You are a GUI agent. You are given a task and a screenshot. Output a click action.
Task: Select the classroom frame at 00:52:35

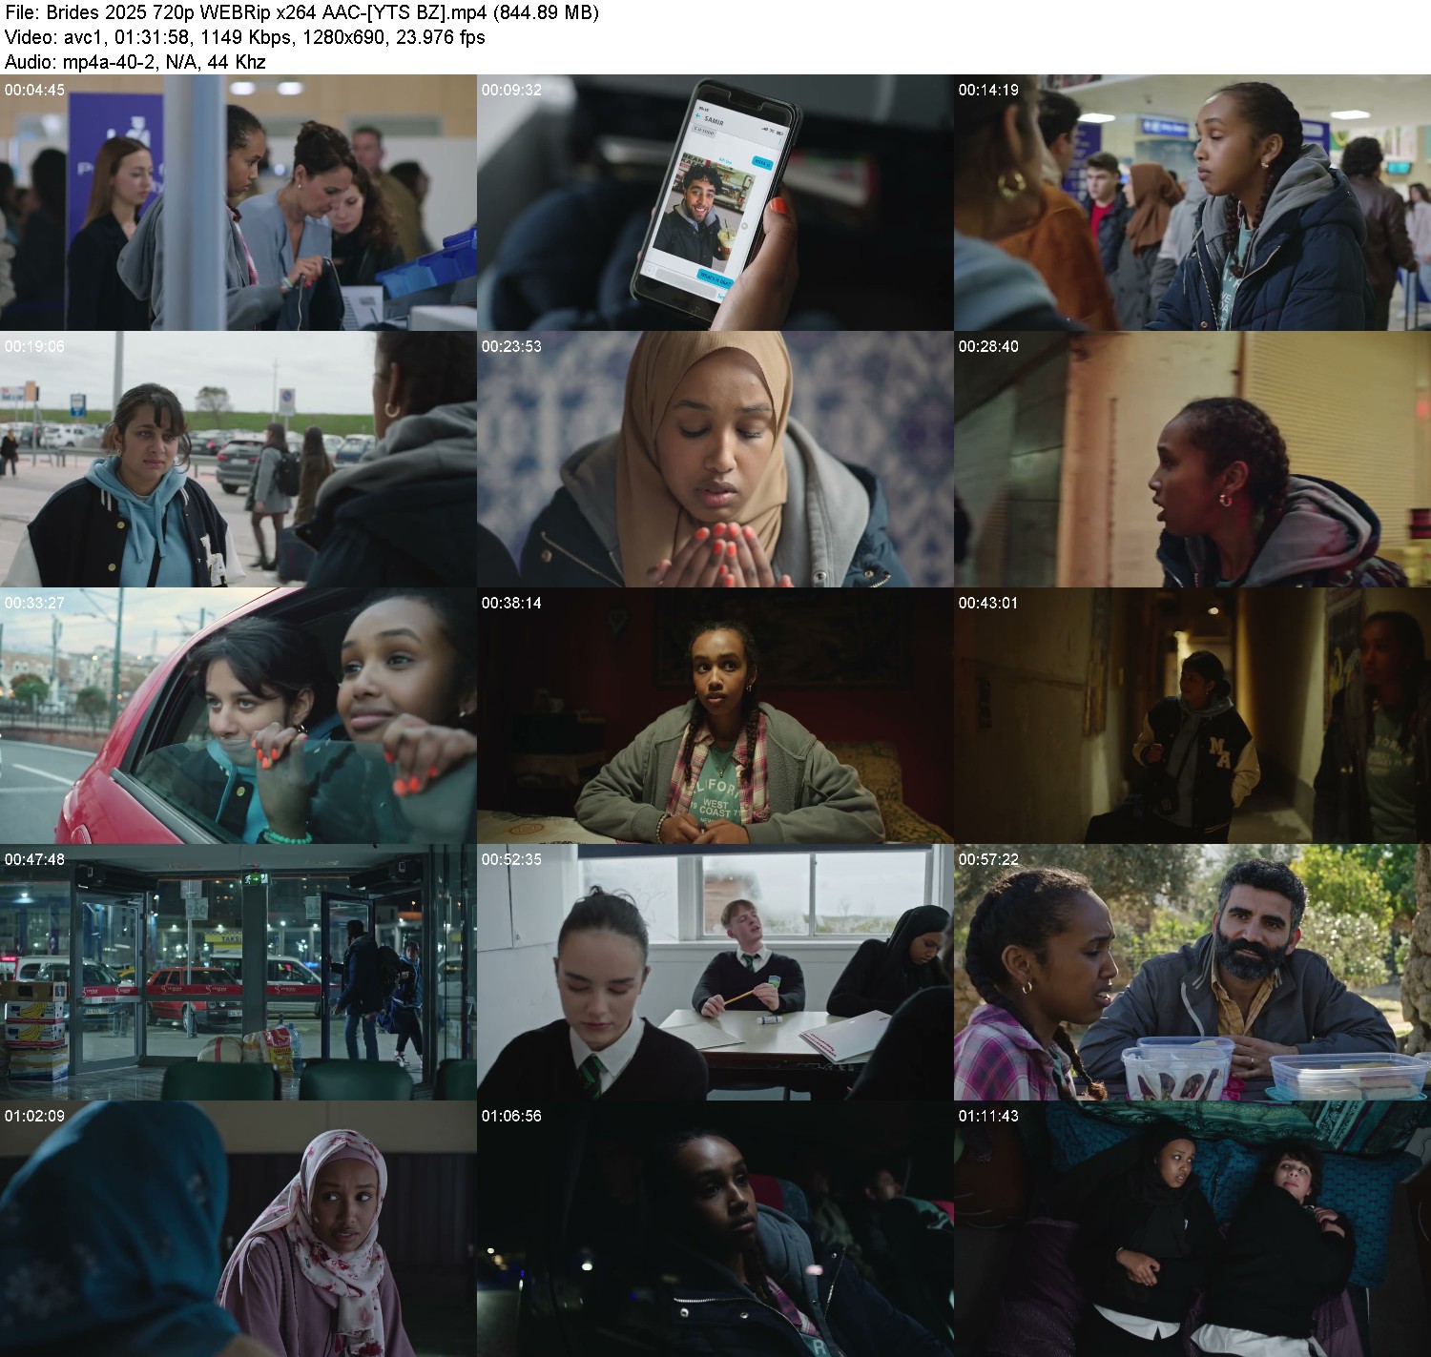click(x=715, y=973)
